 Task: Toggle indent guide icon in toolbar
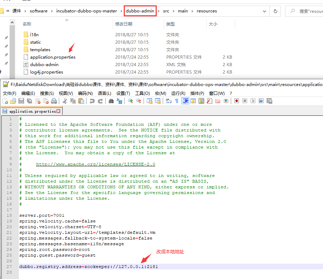(x=185, y=101)
